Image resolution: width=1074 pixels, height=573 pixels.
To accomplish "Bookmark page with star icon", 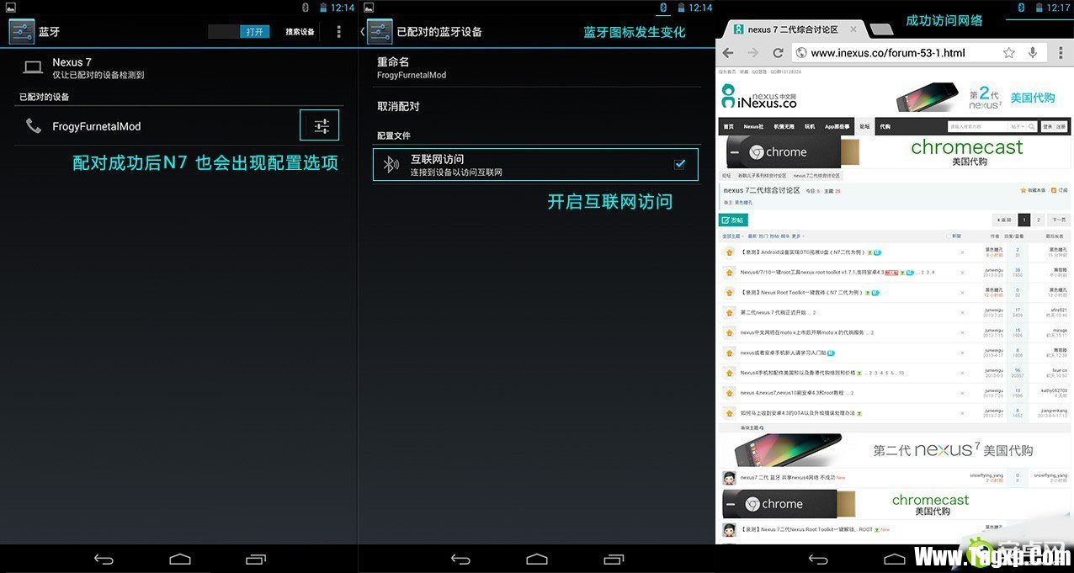I will [x=1008, y=53].
